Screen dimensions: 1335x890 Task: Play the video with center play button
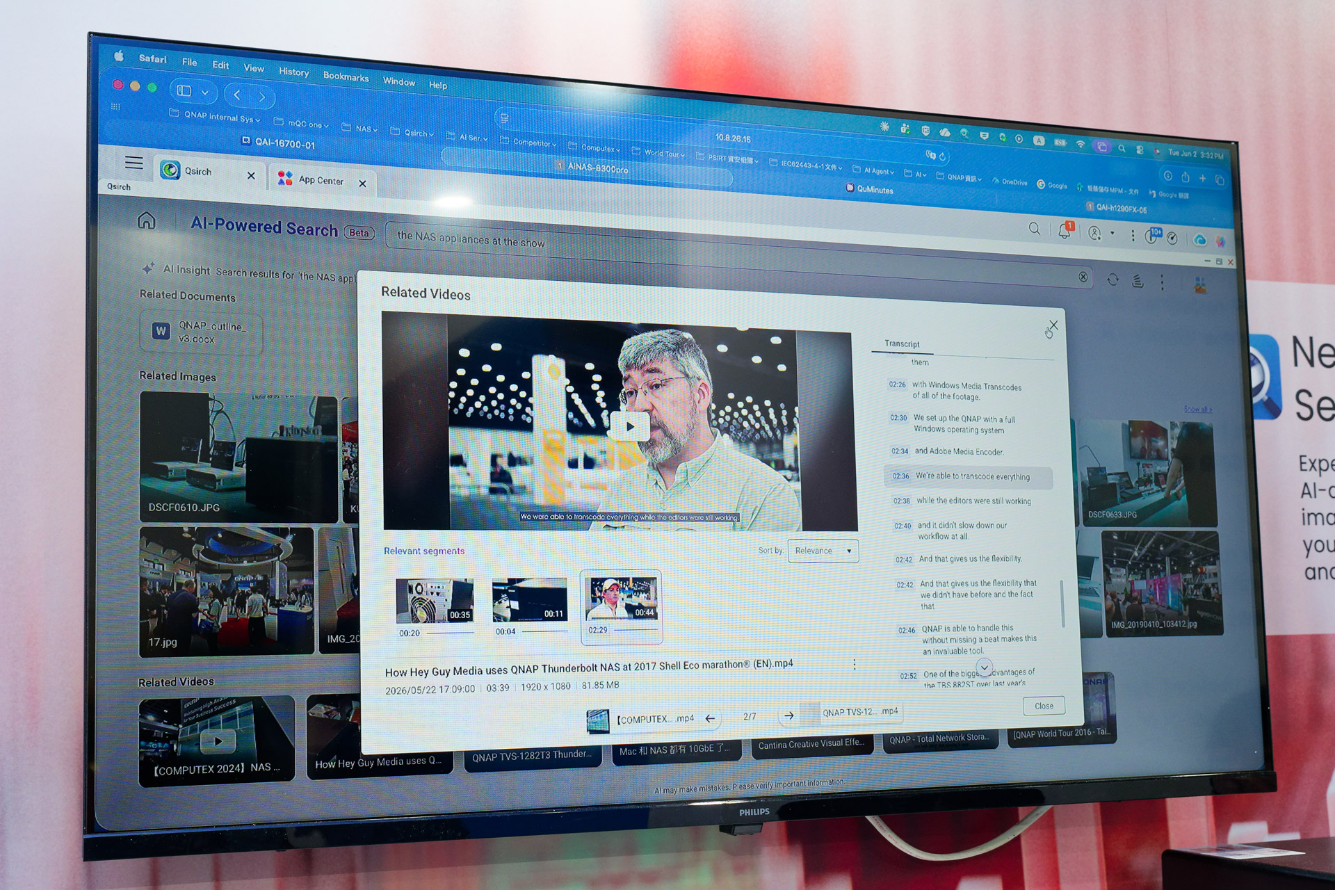[630, 426]
